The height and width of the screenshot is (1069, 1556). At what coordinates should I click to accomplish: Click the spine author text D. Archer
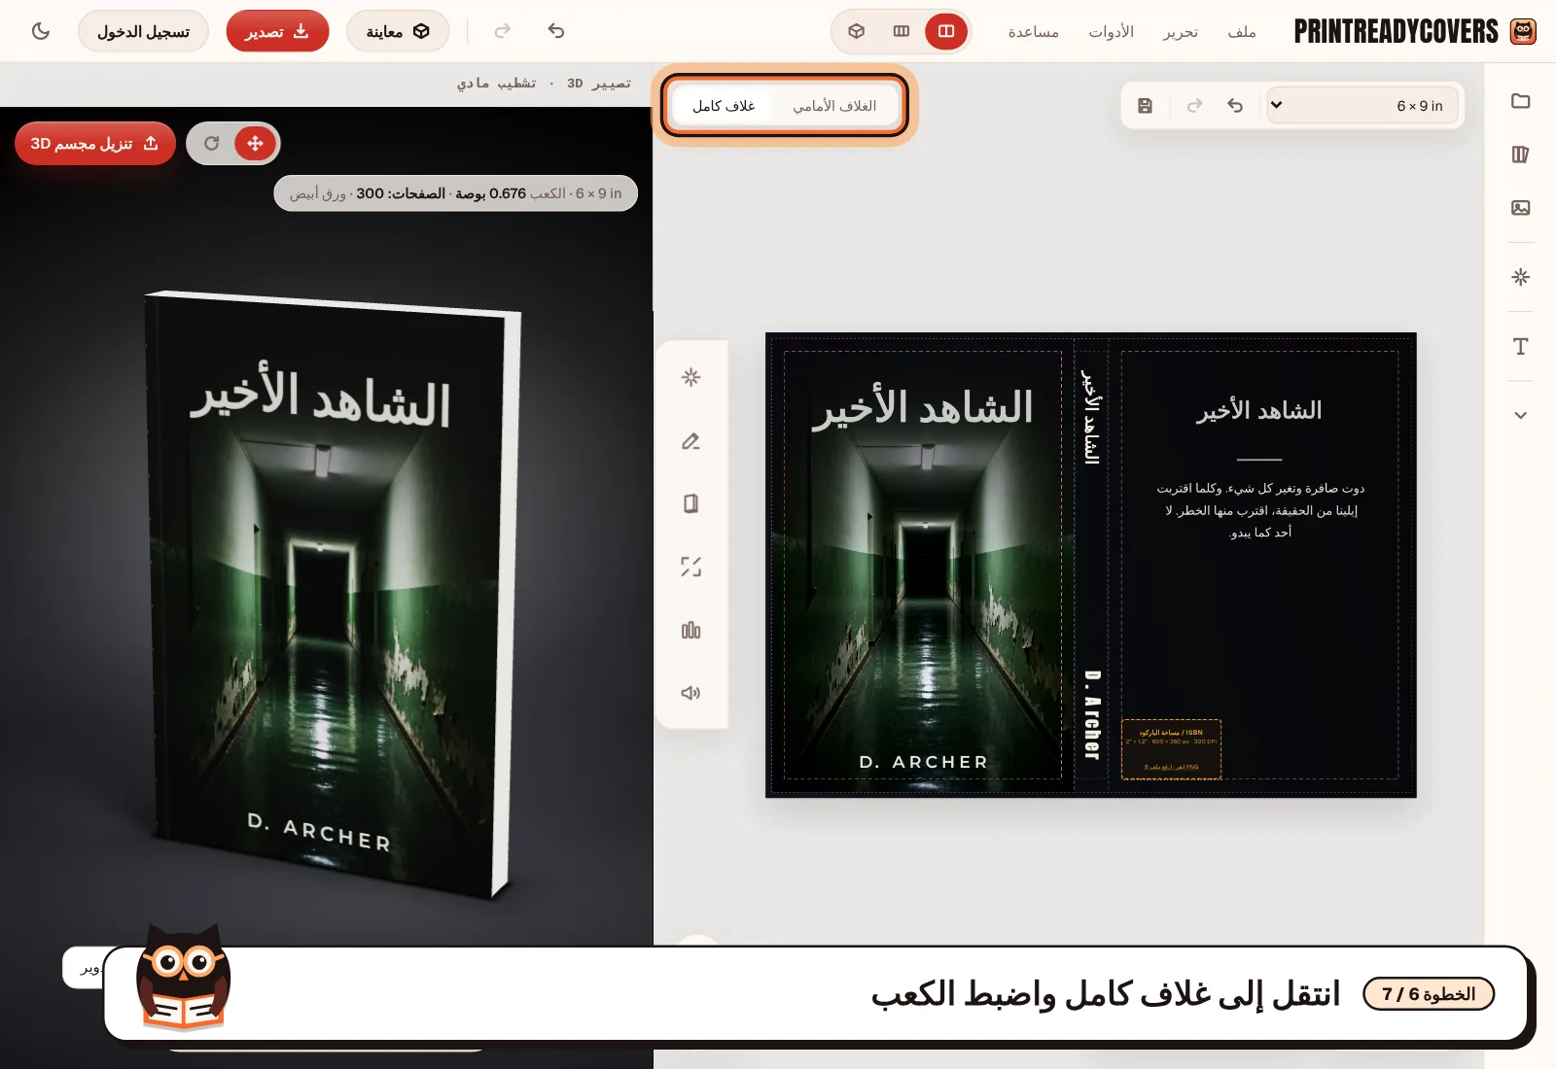1092,714
